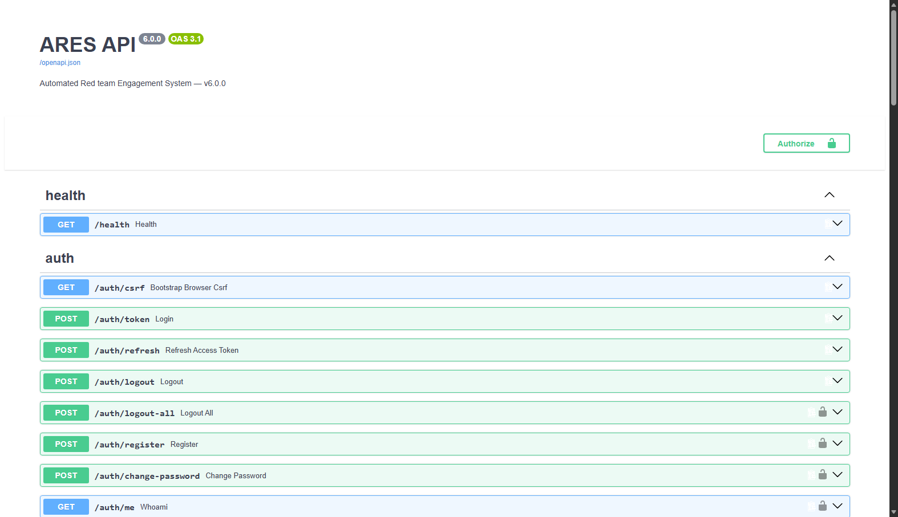
Task: Expand the /auth/me Whoami chevron
Action: point(837,506)
